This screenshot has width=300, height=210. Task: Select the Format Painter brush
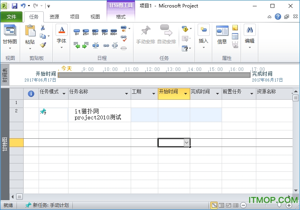pyautogui.click(x=43, y=45)
